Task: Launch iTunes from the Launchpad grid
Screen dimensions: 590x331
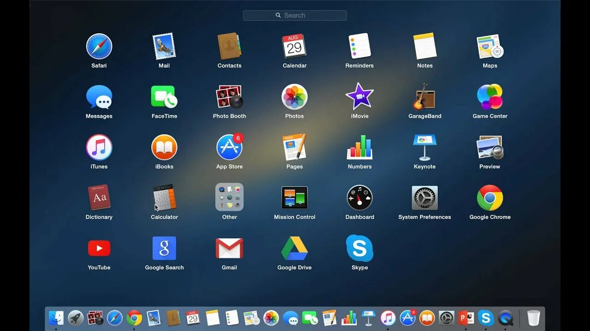Action: [x=99, y=148]
